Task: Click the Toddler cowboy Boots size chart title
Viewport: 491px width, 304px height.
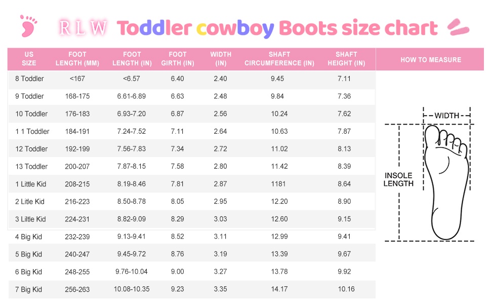Action: tap(277, 28)
